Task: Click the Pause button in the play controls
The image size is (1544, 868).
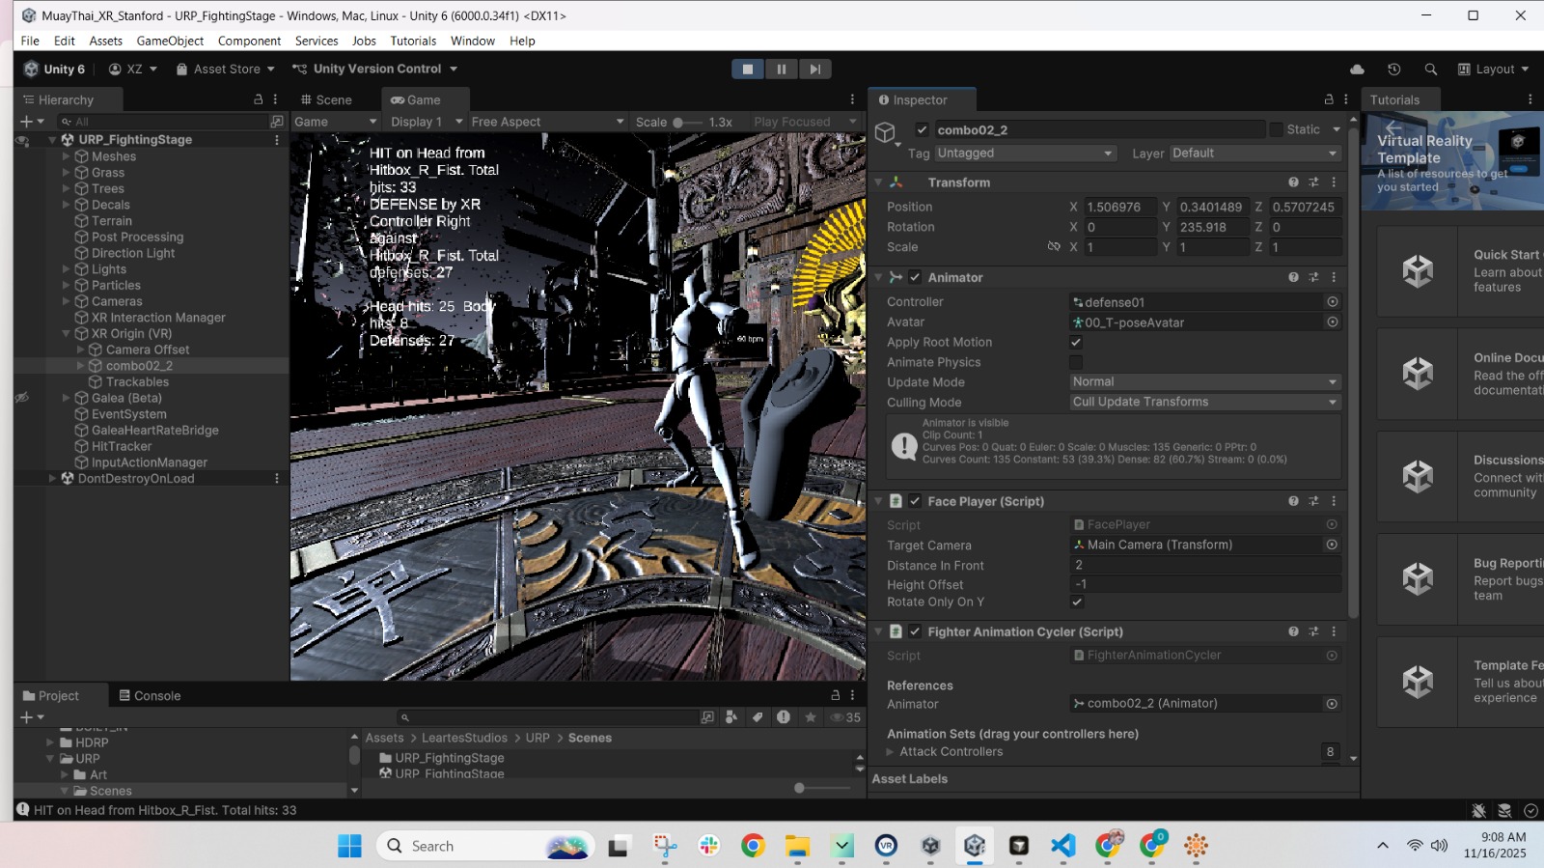Action: (x=781, y=69)
